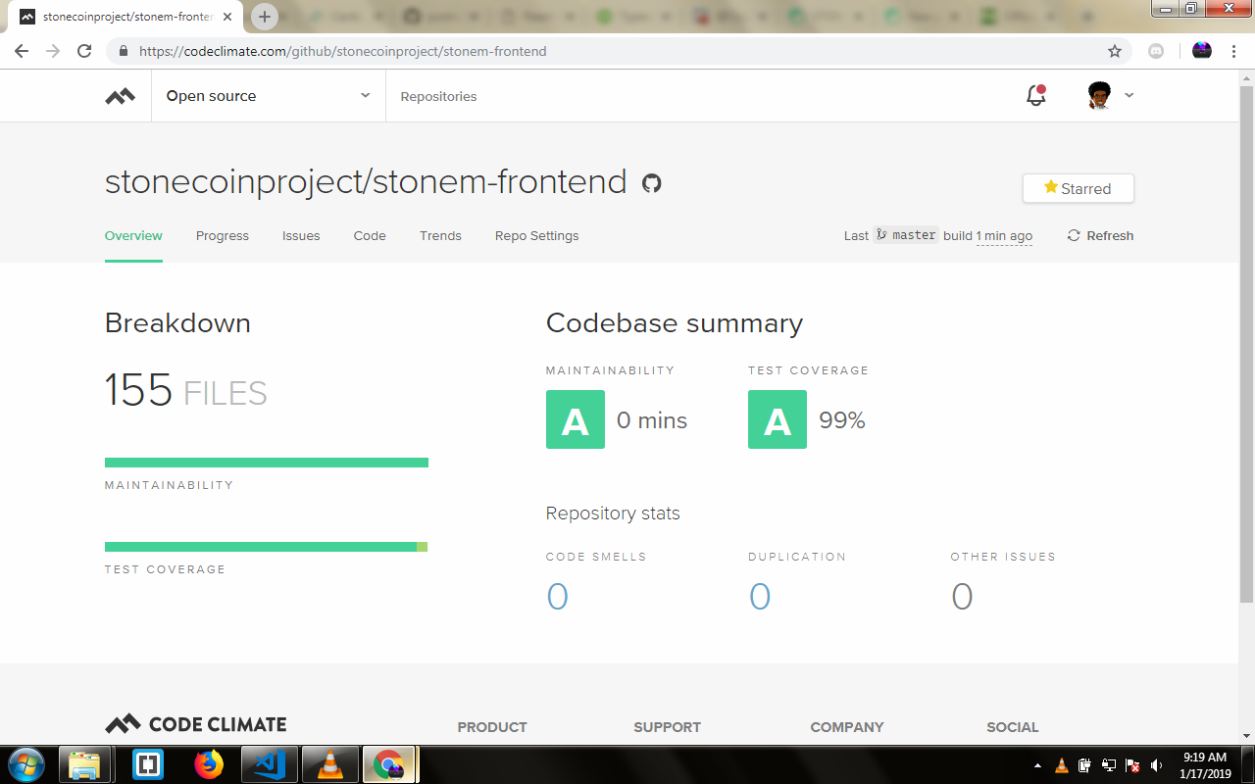The image size is (1255, 784).
Task: Open Repo Settings tab
Action: pyautogui.click(x=536, y=235)
